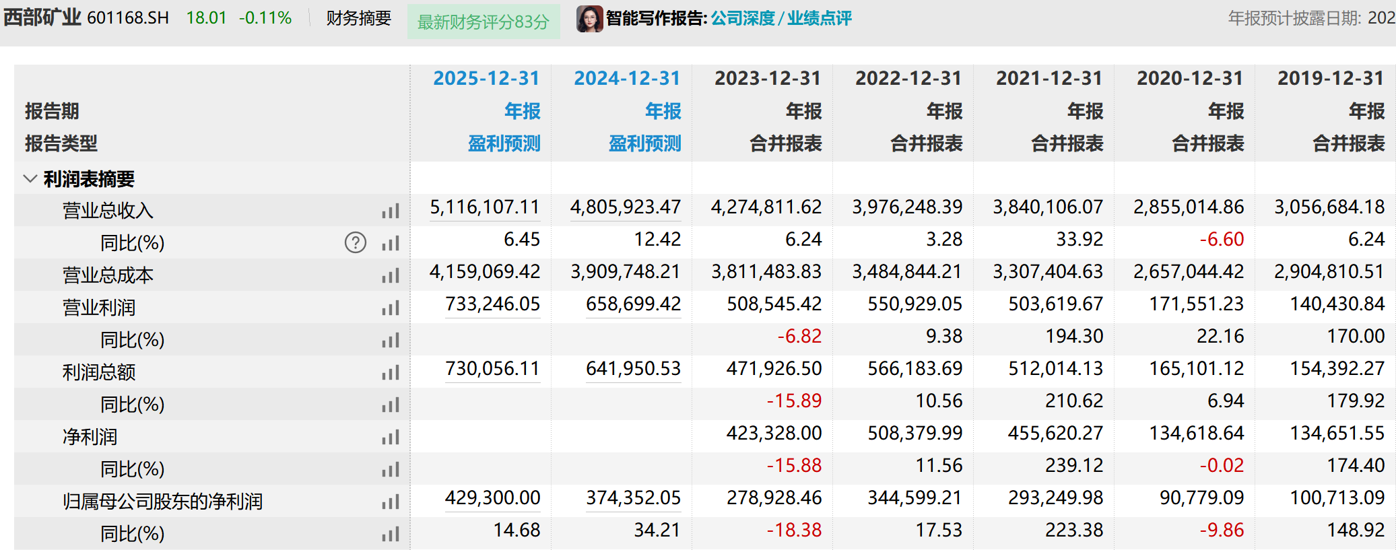Screen dimensions: 1396x550
Task: Click the price change -0.11%
Action: pyautogui.click(x=265, y=18)
